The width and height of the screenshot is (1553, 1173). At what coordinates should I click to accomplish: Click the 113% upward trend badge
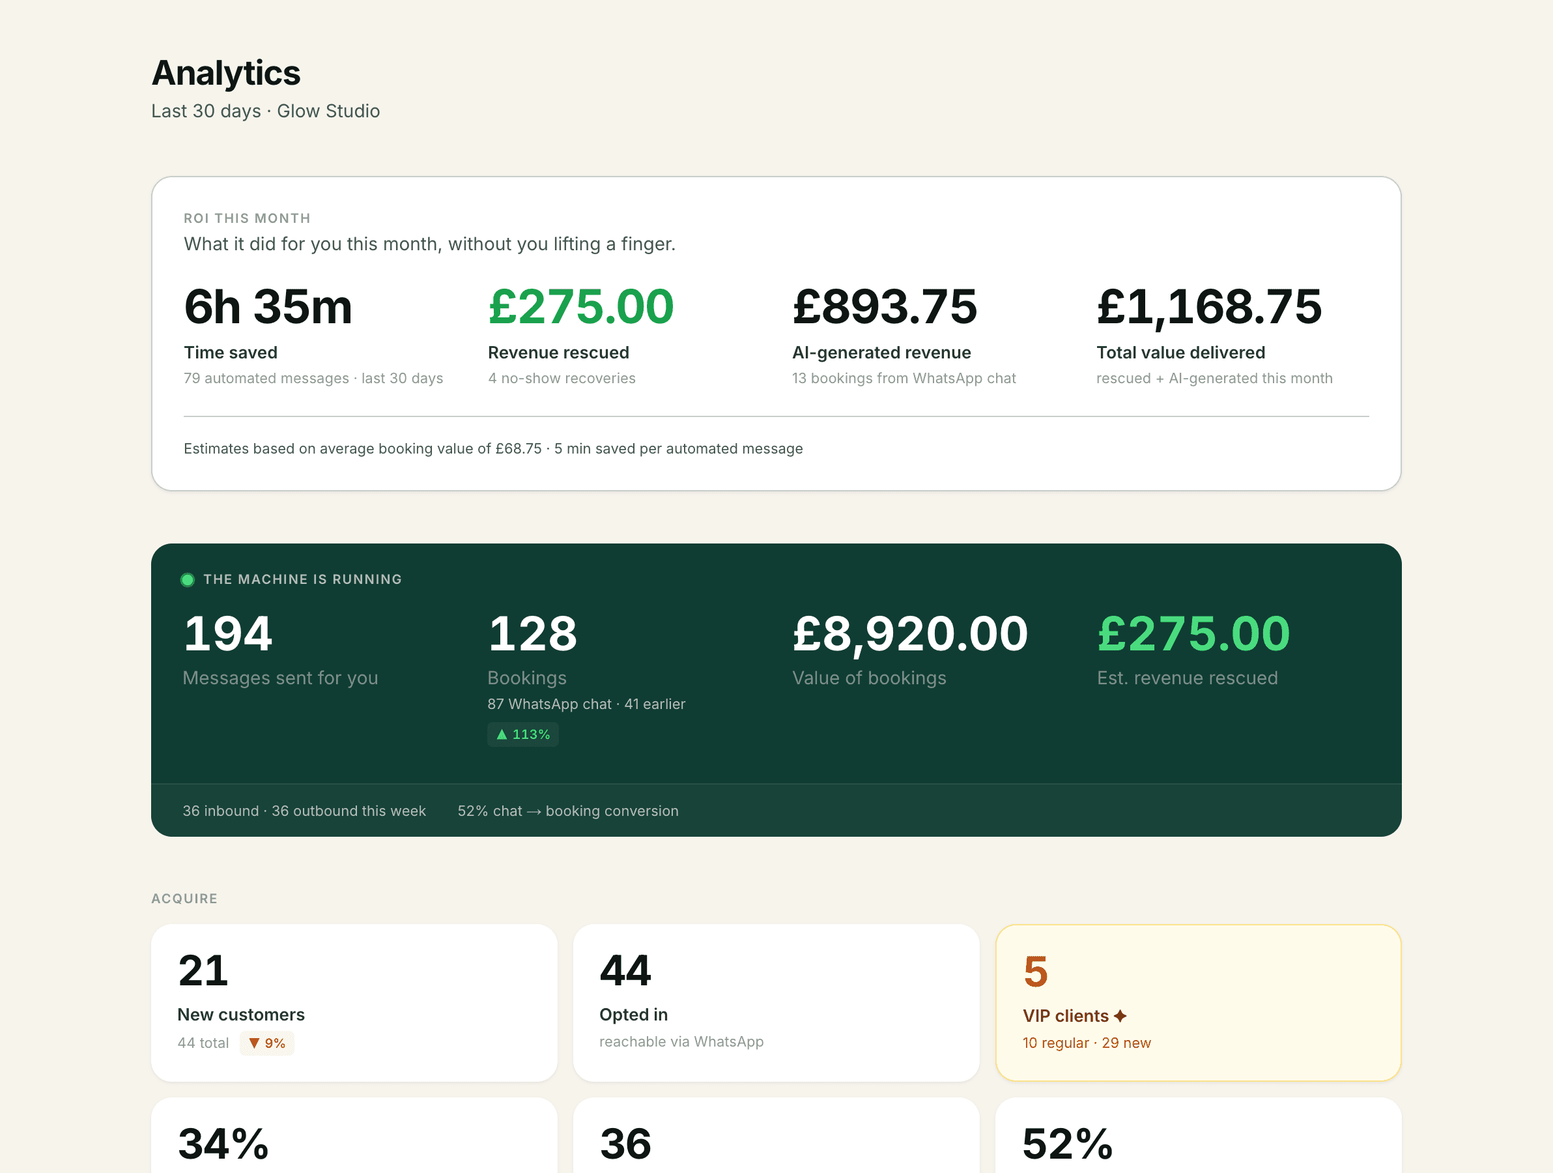tap(523, 734)
